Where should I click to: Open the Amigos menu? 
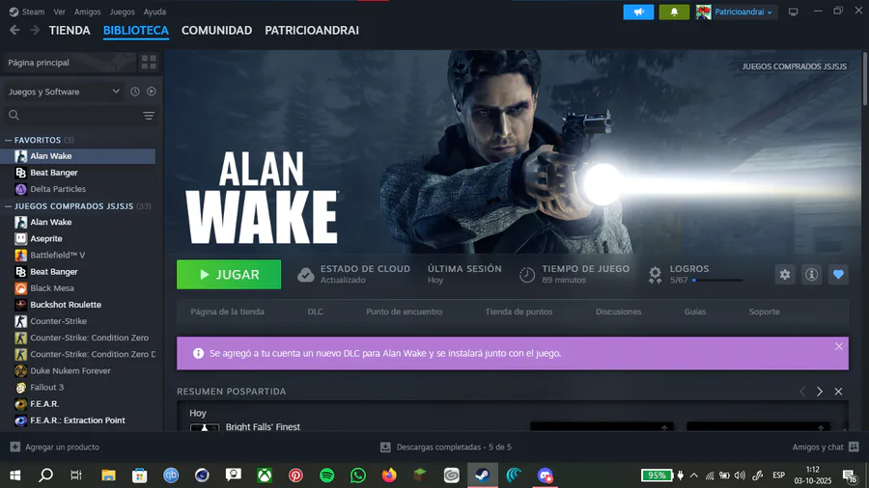[88, 12]
